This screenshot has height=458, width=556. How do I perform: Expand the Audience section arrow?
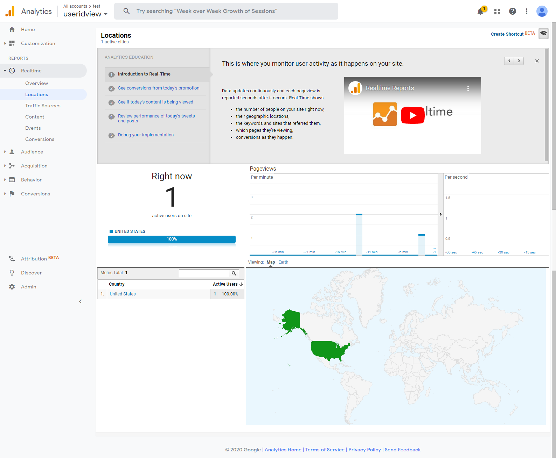coord(5,152)
